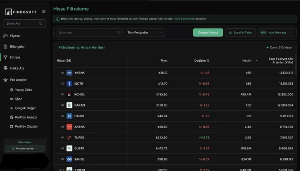
Task: Click the AKBNK stock logo
Action: [69, 126]
